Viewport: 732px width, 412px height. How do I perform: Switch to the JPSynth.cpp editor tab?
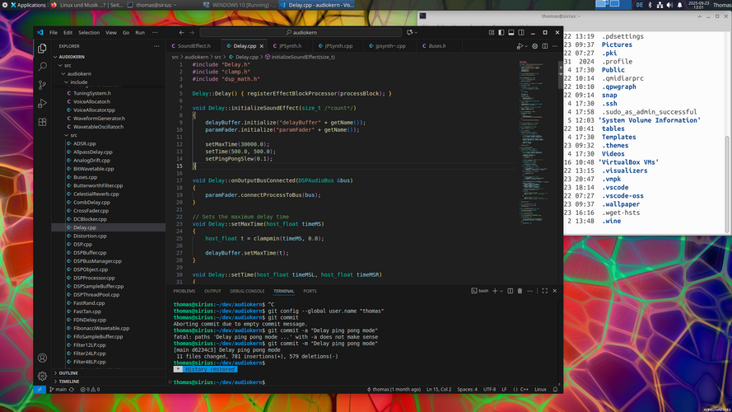tap(338, 46)
